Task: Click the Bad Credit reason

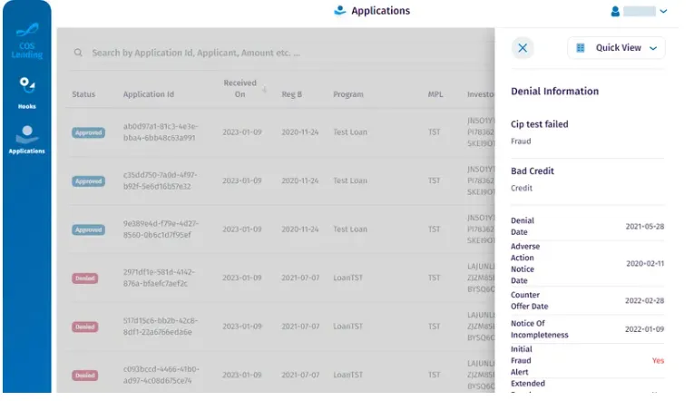Action: tap(533, 171)
